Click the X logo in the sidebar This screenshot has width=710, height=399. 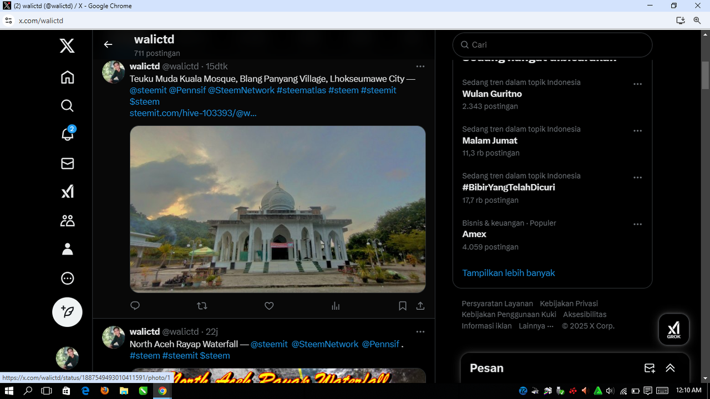(x=67, y=45)
